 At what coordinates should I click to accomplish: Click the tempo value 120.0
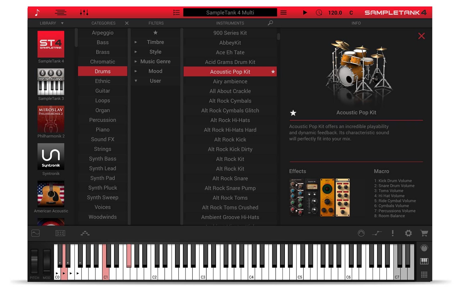click(334, 12)
